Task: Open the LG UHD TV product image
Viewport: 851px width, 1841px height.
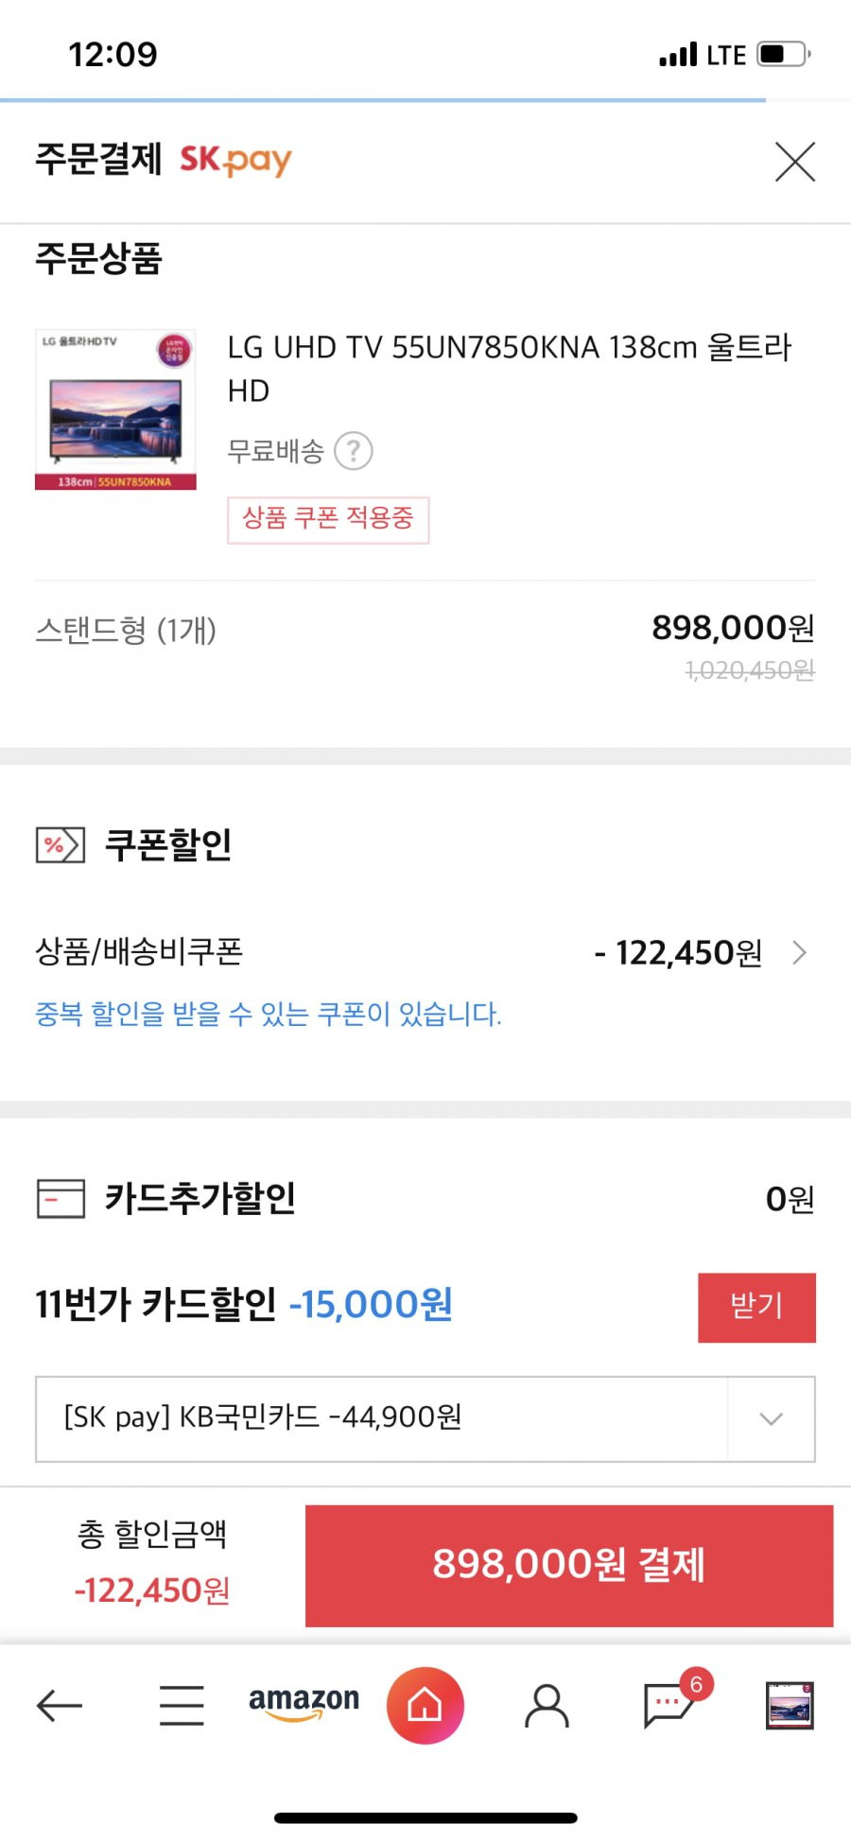Action: click(x=115, y=409)
